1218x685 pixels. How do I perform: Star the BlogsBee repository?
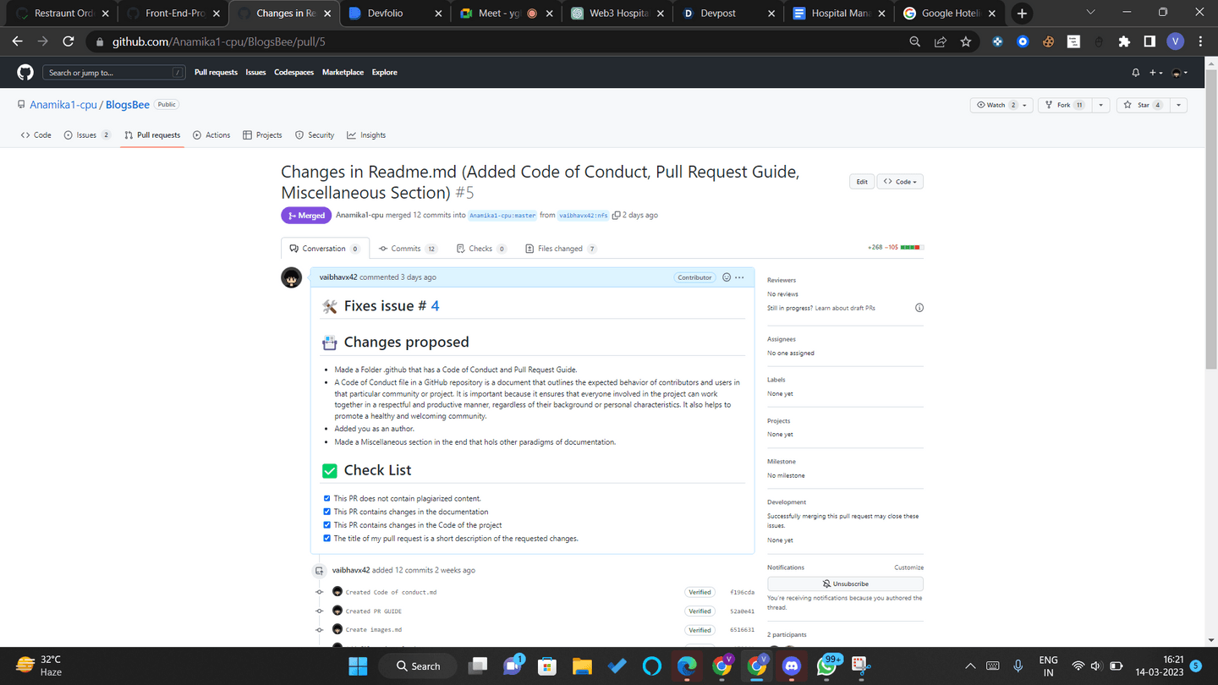(x=1143, y=105)
